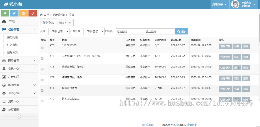Click the 检查更新 link in footer
Viewport: 260px width, 127px height.
[x=192, y=125]
